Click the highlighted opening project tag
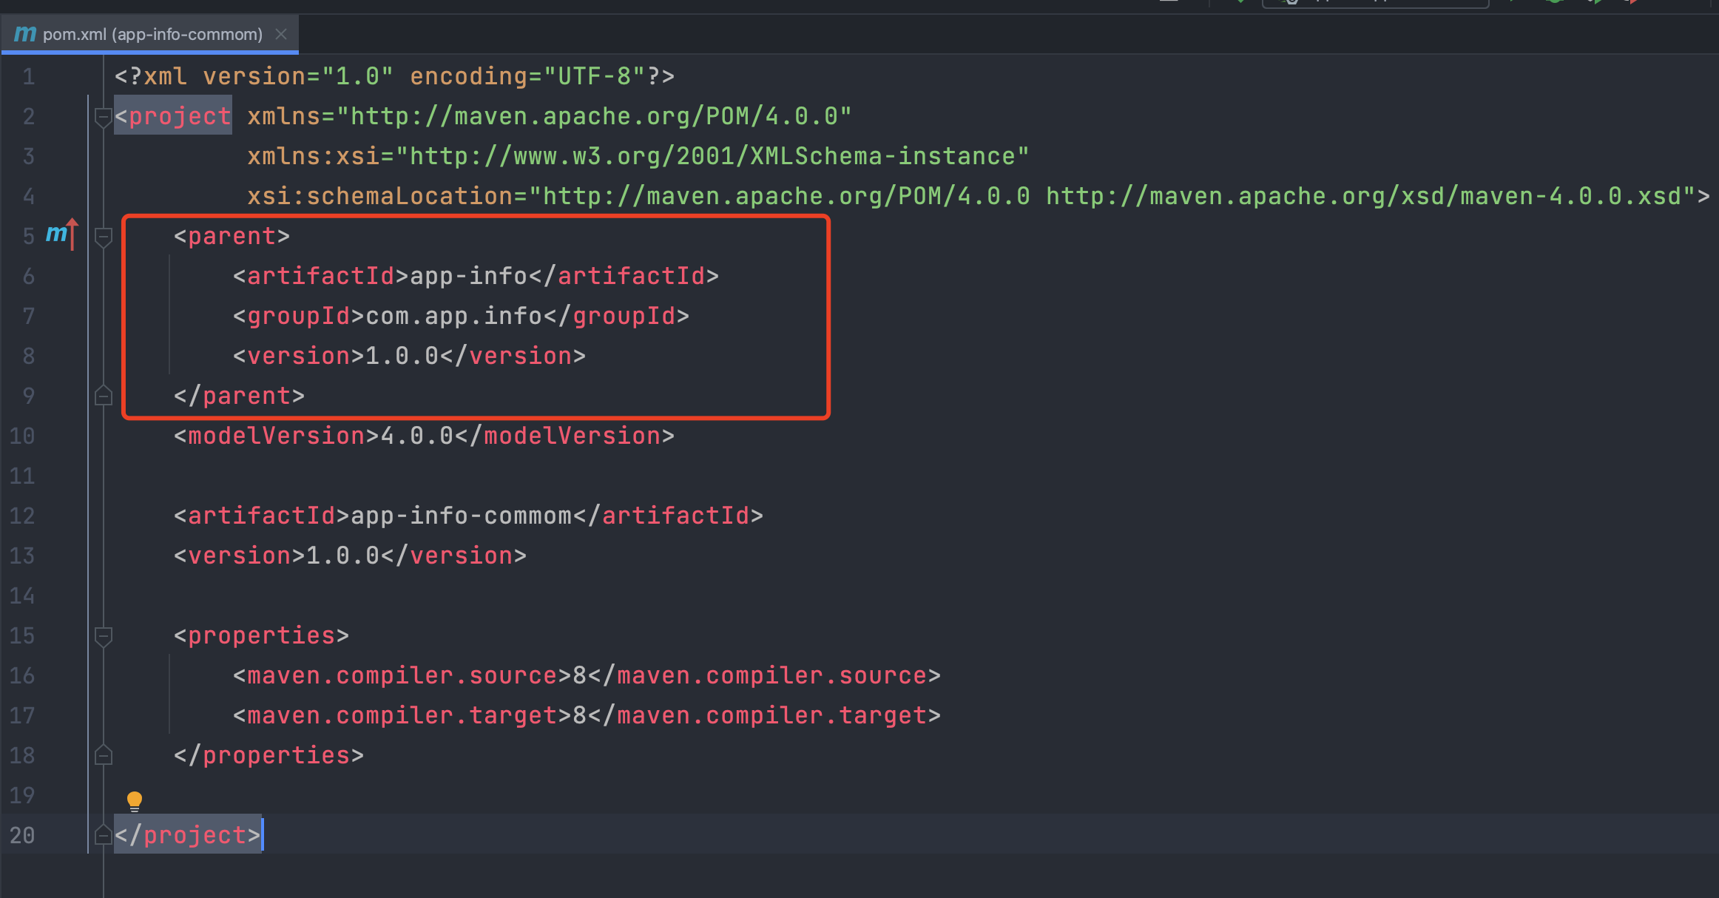This screenshot has height=898, width=1719. 173,117
